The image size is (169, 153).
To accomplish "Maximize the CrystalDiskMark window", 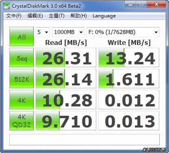I will (141, 4).
